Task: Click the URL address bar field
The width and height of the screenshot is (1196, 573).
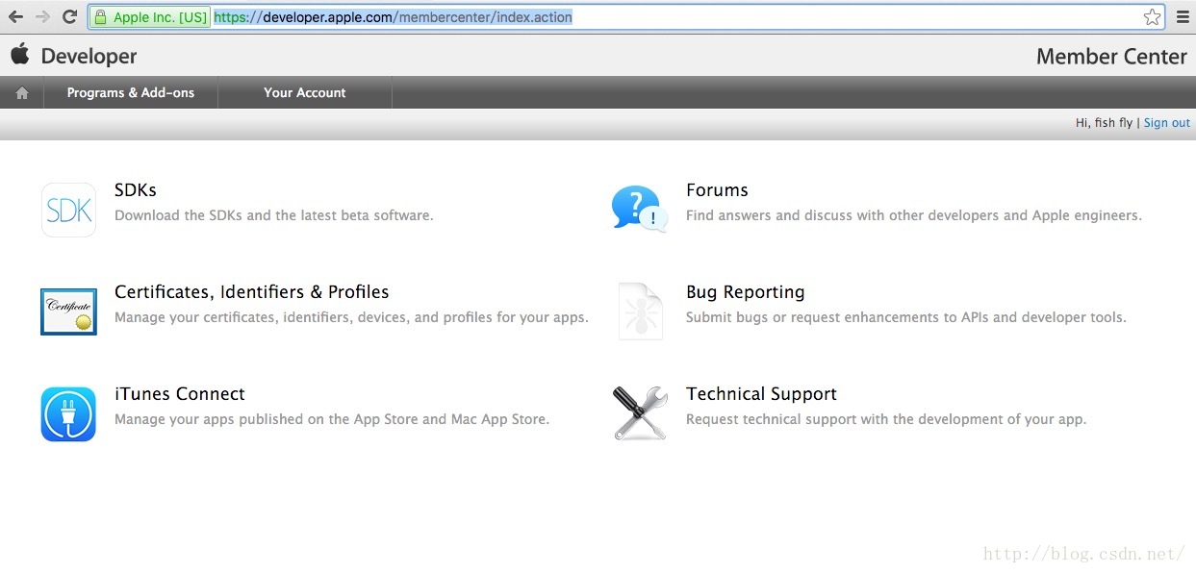Action: tap(626, 17)
